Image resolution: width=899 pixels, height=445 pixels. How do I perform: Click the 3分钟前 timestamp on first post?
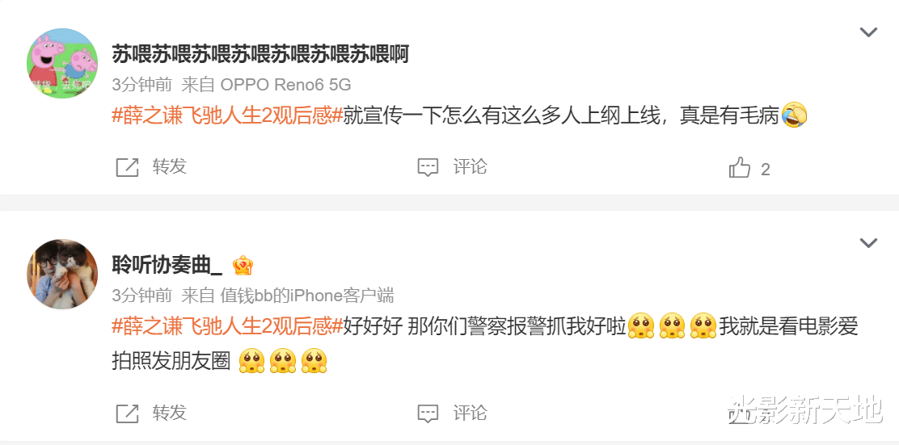141,86
